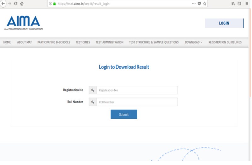Open page actions three-dot menu

(193, 4)
